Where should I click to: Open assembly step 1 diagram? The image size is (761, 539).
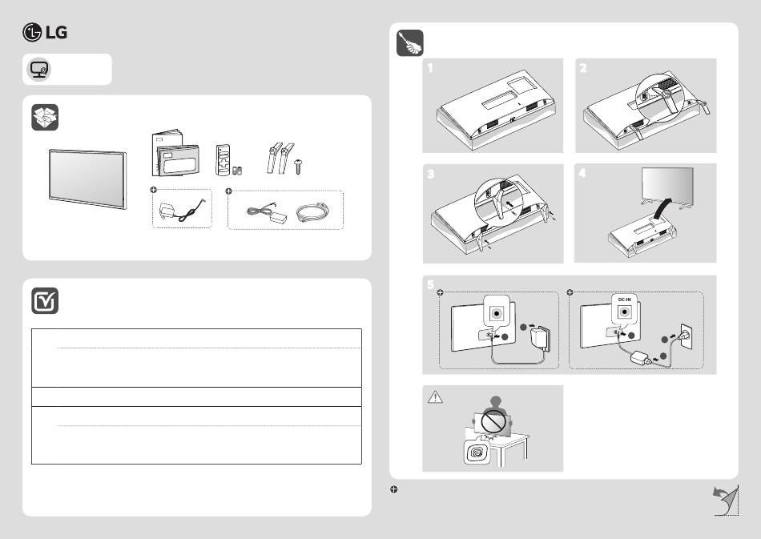493,106
